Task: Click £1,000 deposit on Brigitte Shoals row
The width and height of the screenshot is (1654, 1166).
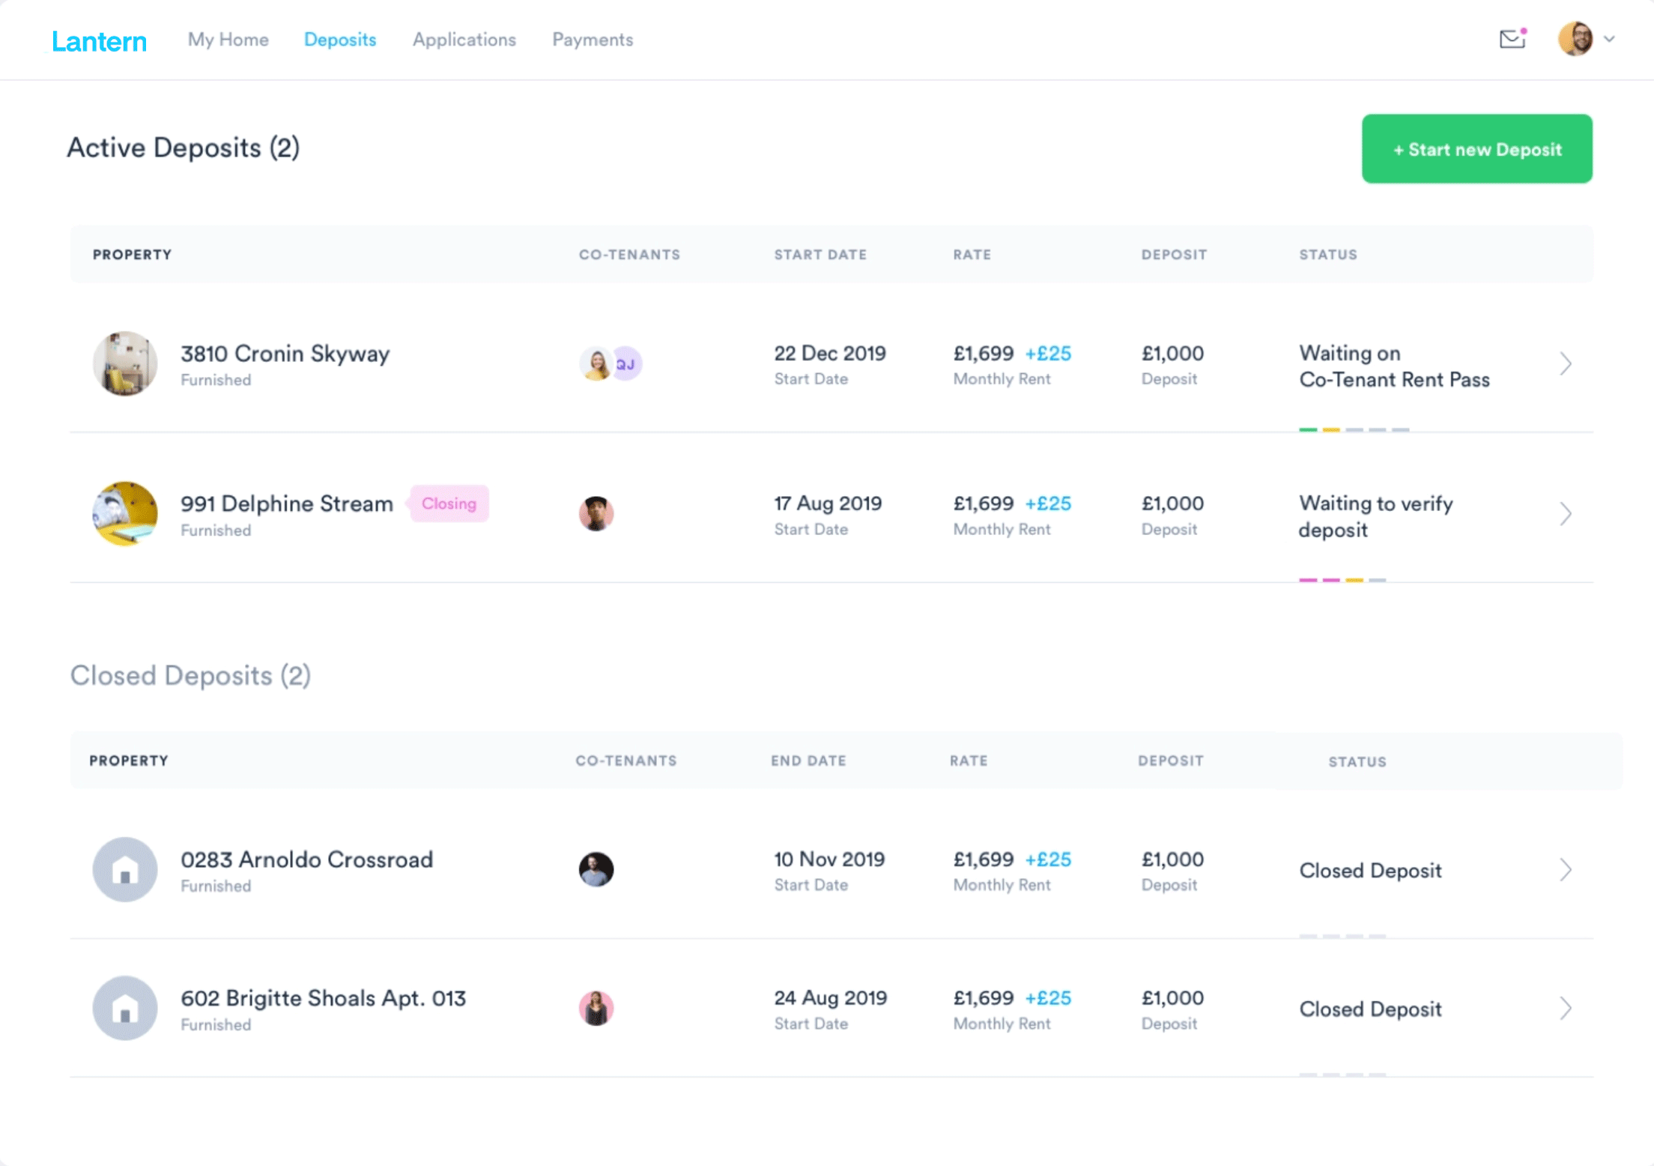Action: (1172, 997)
